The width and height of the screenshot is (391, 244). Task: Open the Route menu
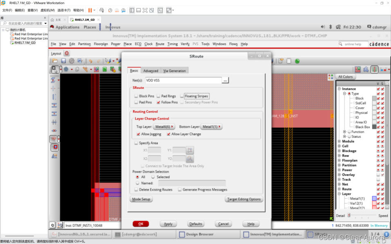point(160,44)
